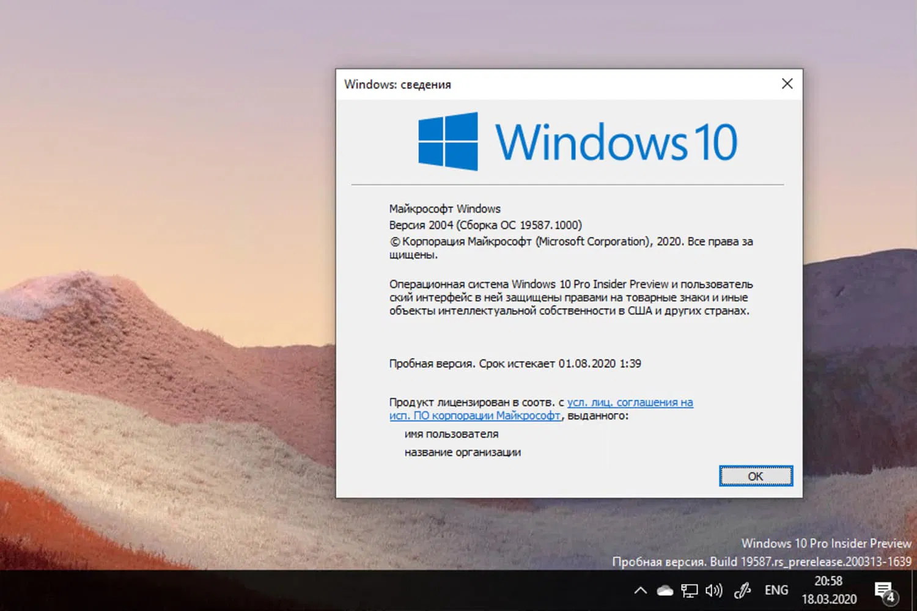Image resolution: width=917 pixels, height=611 pixels.
Task: Open the Action Center notifications icon
Action: [885, 589]
